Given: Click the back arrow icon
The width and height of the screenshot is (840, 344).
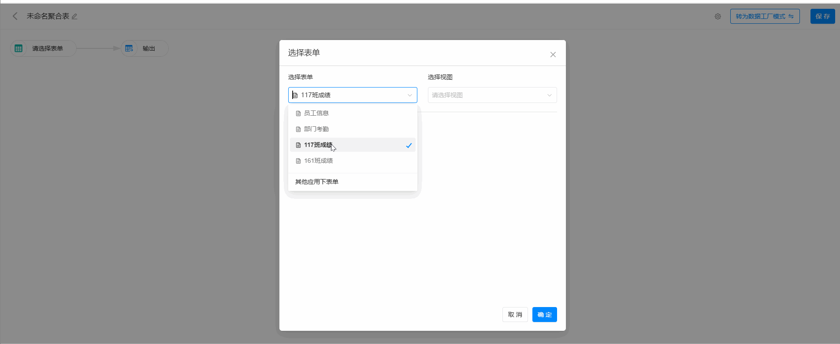Looking at the screenshot, I should [x=15, y=16].
